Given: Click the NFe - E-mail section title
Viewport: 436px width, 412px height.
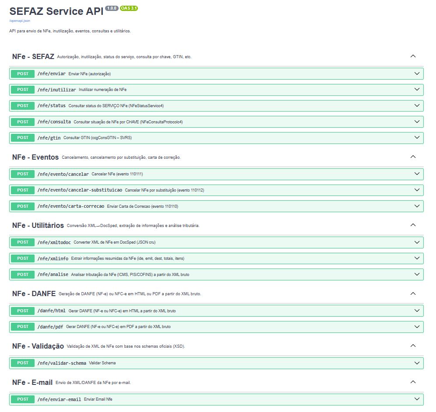Looking at the screenshot, I should click(x=32, y=382).
